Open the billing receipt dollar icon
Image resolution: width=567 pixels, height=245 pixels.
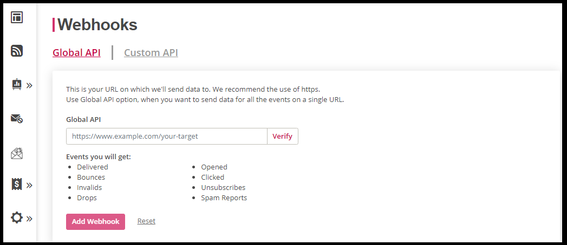[x=17, y=185]
